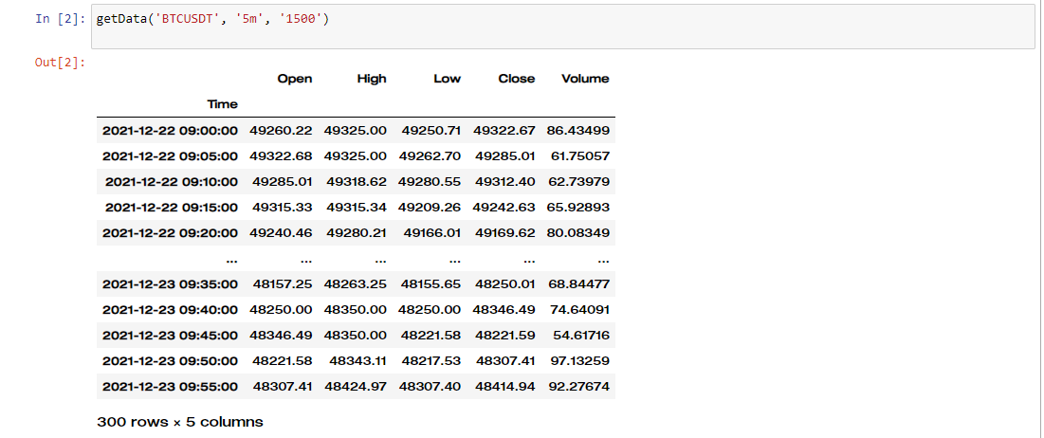This screenshot has height=438, width=1044.
Task: Click Close value 49242.63
Action: [x=504, y=208]
